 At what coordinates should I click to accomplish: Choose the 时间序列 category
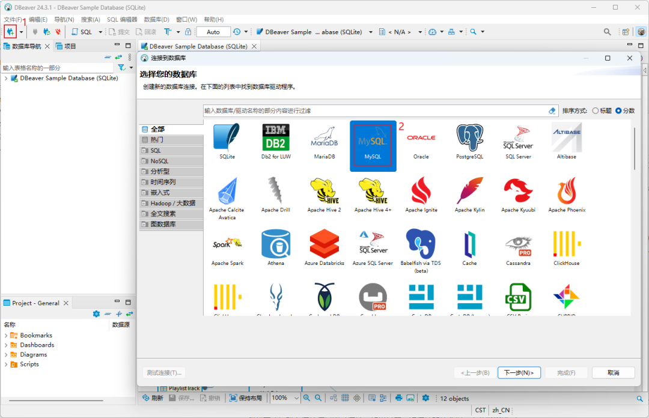point(171,182)
